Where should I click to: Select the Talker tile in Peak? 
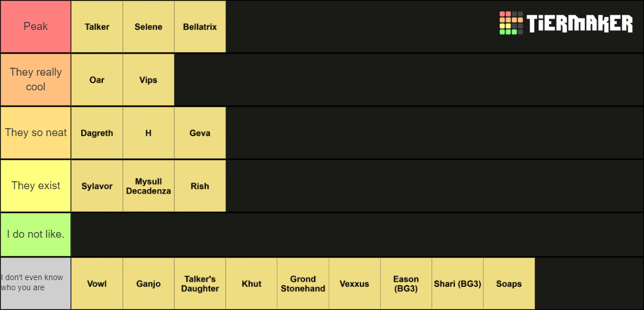click(x=97, y=27)
